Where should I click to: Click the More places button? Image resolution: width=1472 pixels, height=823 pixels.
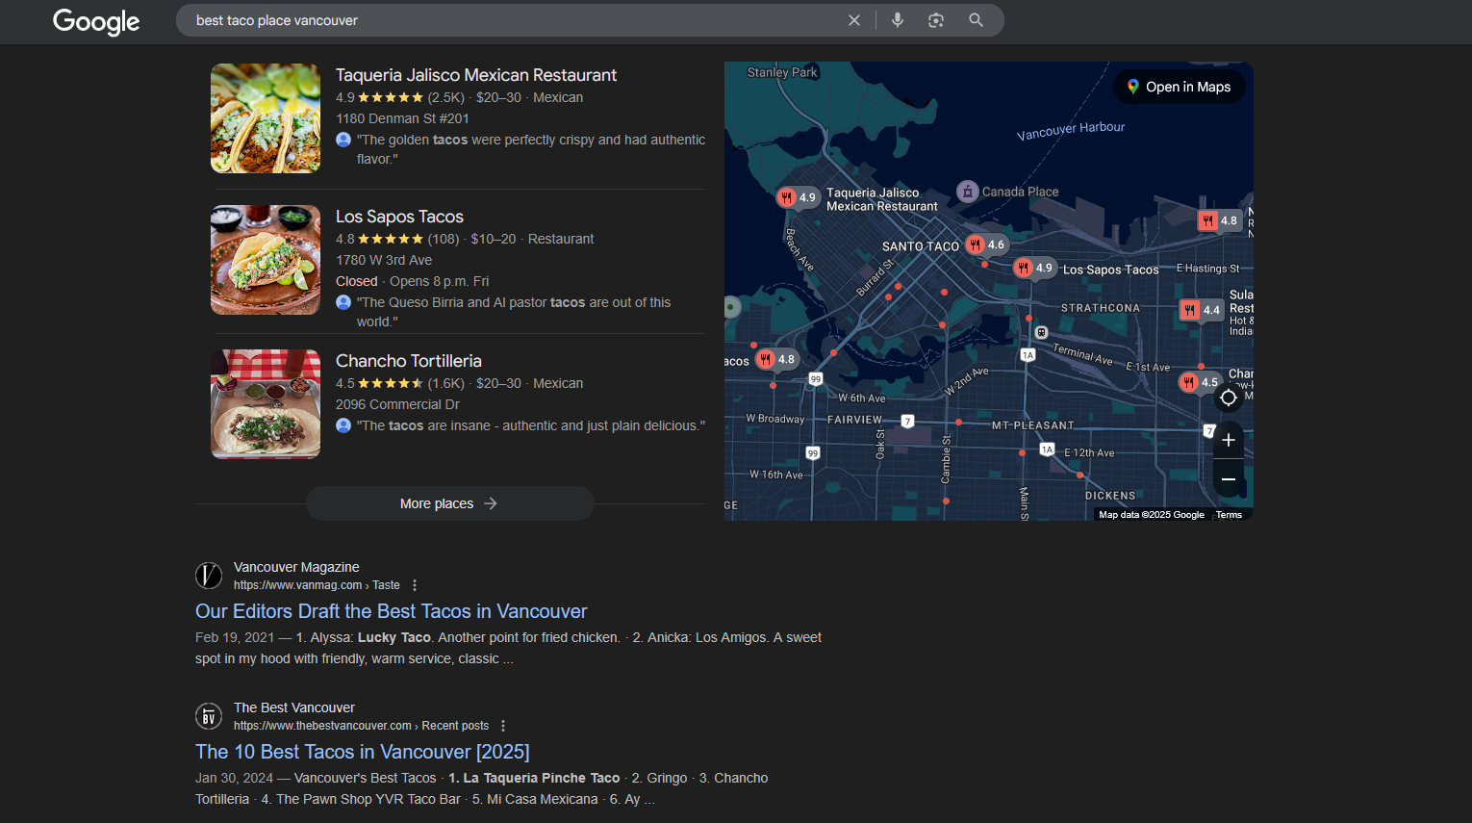click(x=450, y=503)
